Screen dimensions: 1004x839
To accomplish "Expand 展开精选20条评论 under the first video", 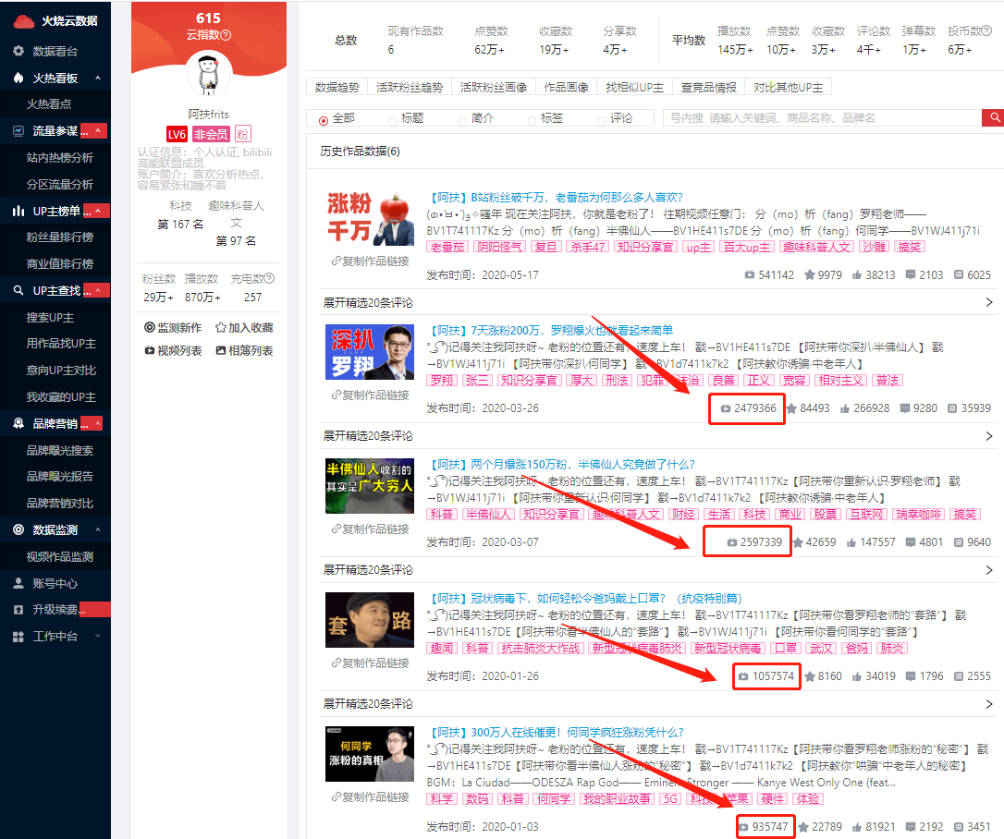I will click(x=988, y=302).
